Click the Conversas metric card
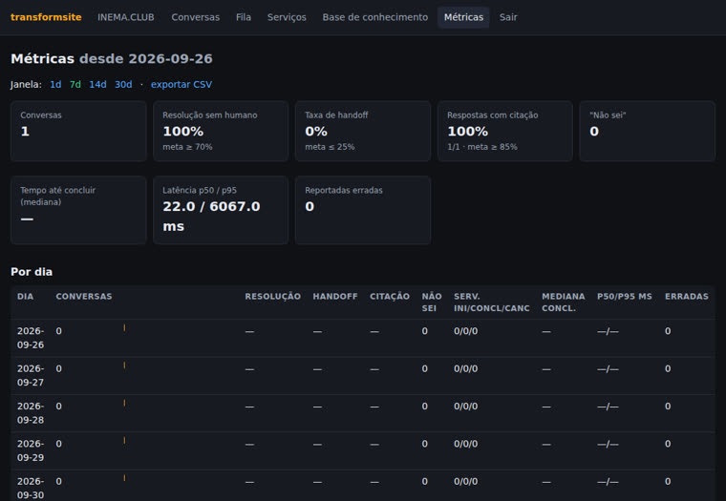Screen dimensions: 726x501 point(78,131)
